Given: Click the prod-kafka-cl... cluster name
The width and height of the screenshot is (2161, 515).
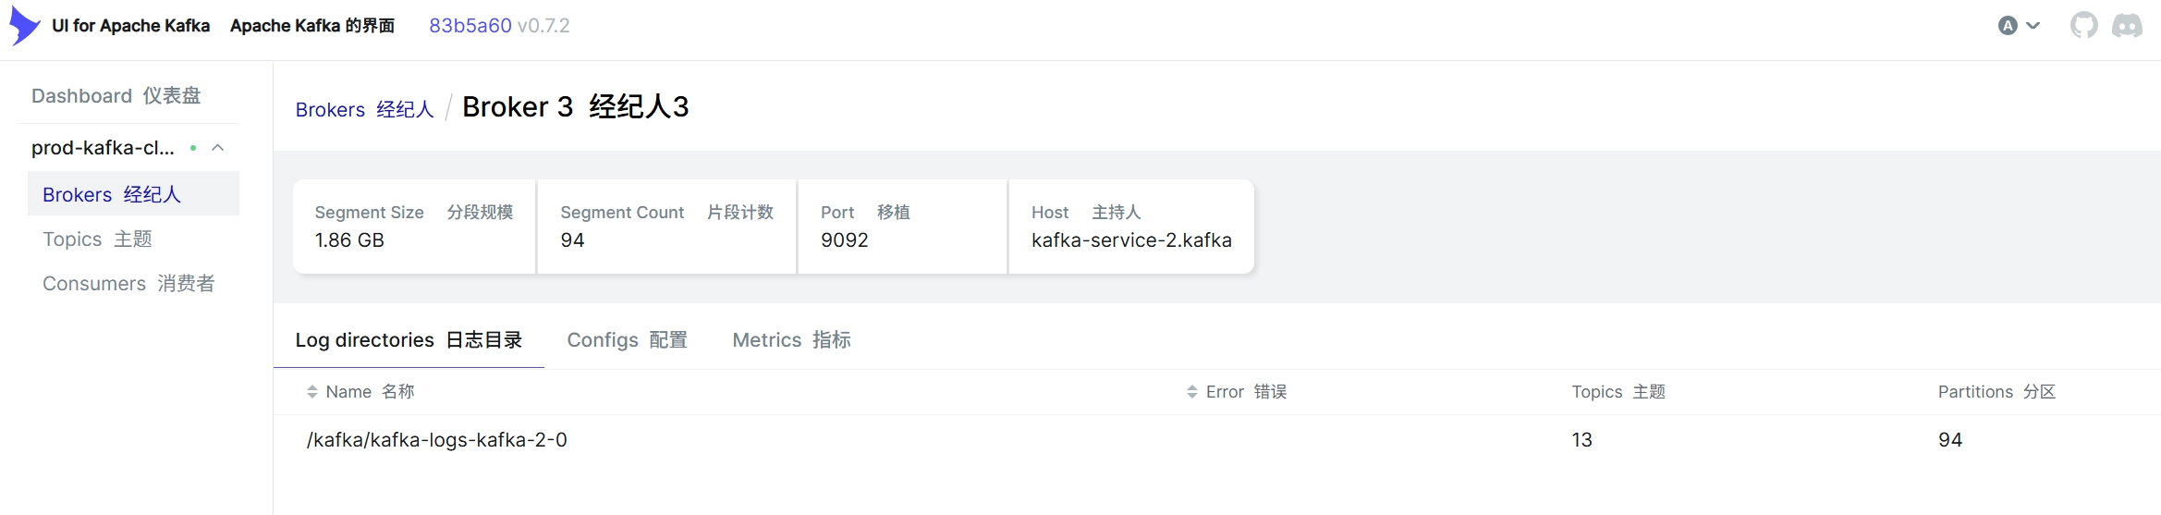Looking at the screenshot, I should 103,148.
